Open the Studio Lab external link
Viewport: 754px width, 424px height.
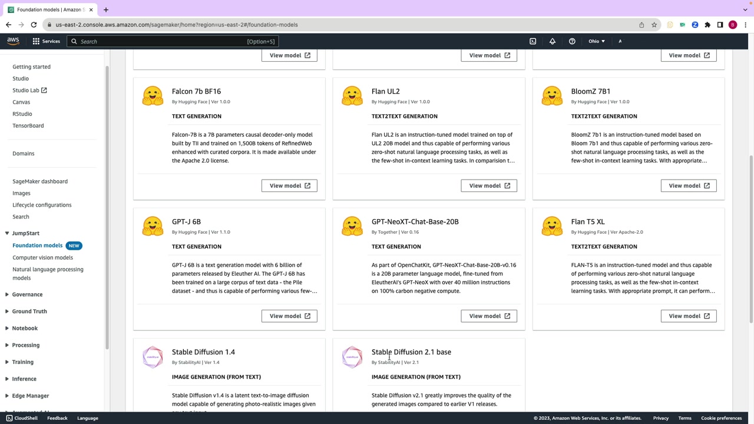[29, 90]
